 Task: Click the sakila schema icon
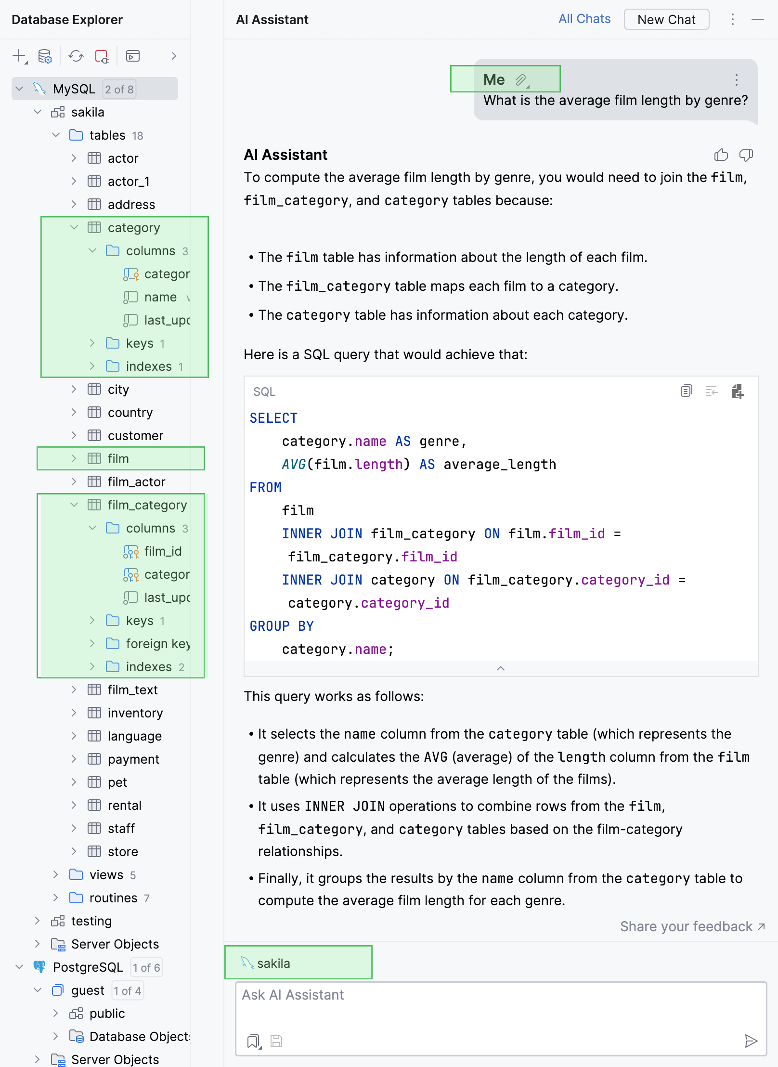[x=58, y=112]
